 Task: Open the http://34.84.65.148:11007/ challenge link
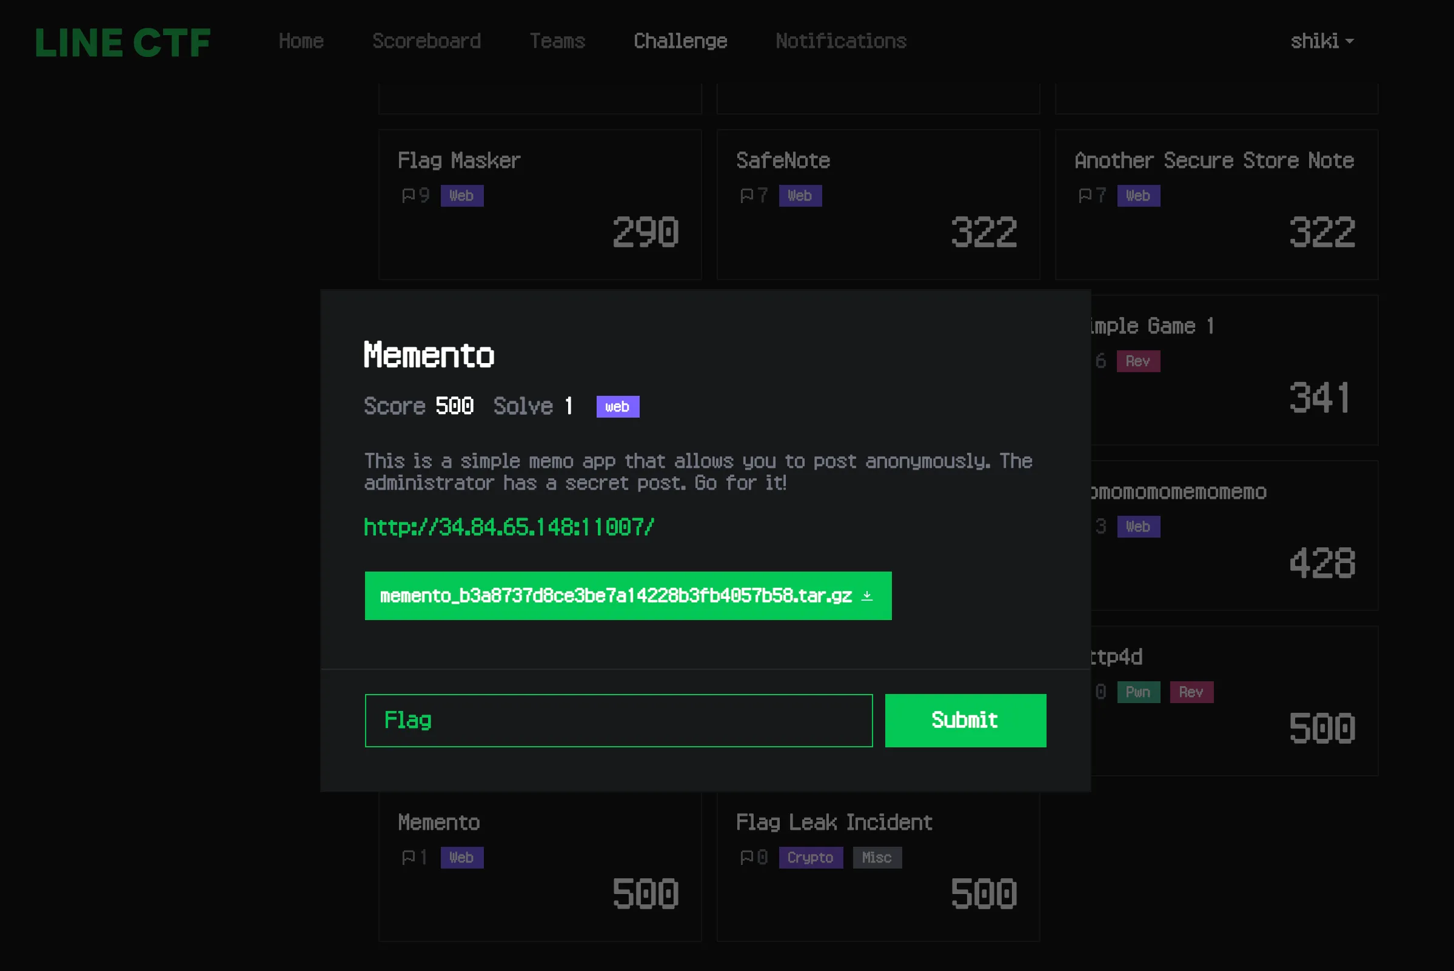coord(509,527)
